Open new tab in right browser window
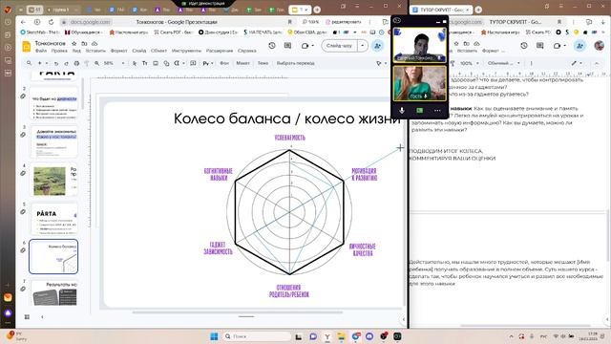The height and width of the screenshot is (344, 611). coord(478,10)
